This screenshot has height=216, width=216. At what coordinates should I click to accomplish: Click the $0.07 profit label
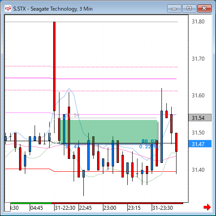149,141
